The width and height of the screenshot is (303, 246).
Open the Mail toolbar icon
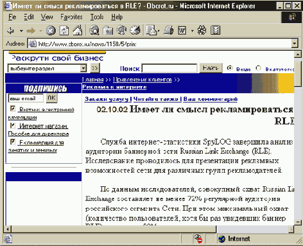pyautogui.click(x=151, y=30)
